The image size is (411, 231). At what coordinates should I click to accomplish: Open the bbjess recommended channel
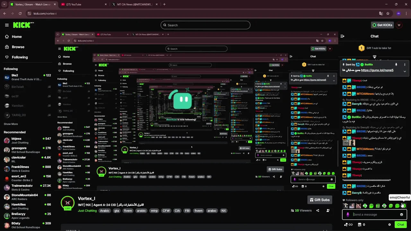pos(27,141)
